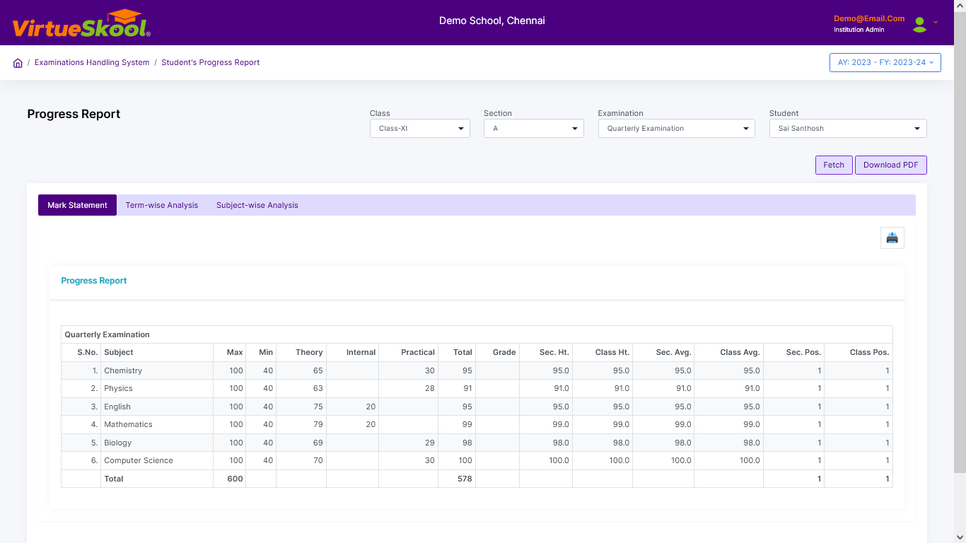Click the Chemistry subject cell
Viewport: 966px width, 543px height.
157,370
